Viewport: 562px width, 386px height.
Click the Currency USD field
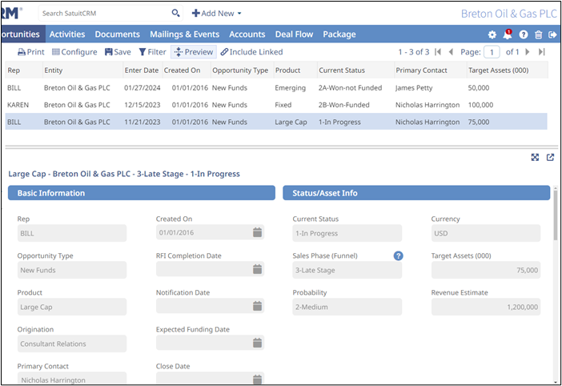[x=486, y=233]
